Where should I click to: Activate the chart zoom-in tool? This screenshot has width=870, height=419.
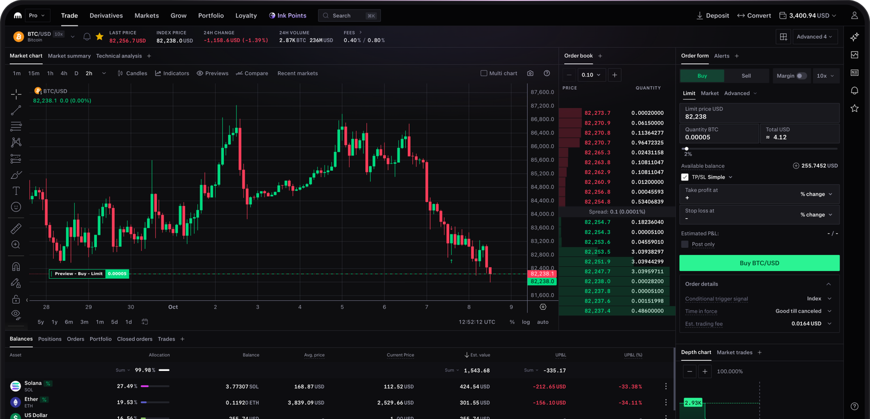click(x=16, y=245)
